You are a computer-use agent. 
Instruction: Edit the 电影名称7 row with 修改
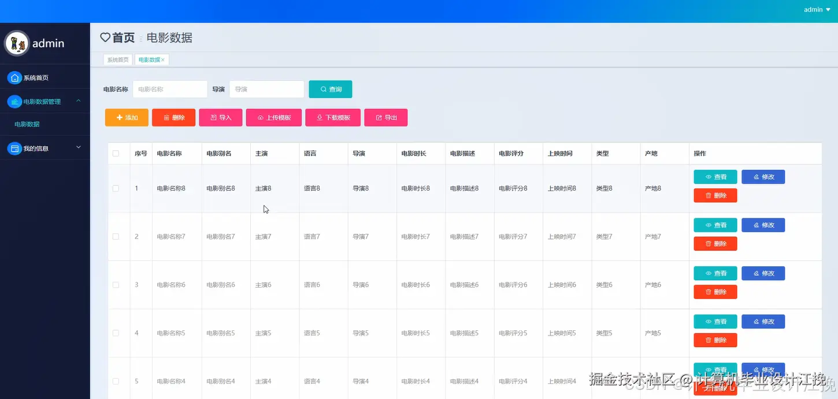pyautogui.click(x=763, y=225)
